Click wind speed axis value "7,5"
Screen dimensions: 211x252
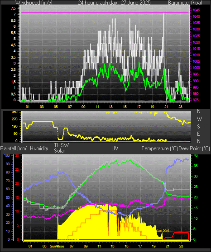(x=13, y=8)
